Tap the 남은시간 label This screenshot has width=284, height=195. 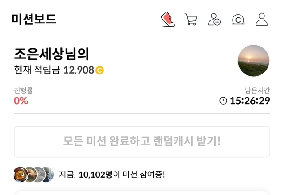pyautogui.click(x=257, y=90)
